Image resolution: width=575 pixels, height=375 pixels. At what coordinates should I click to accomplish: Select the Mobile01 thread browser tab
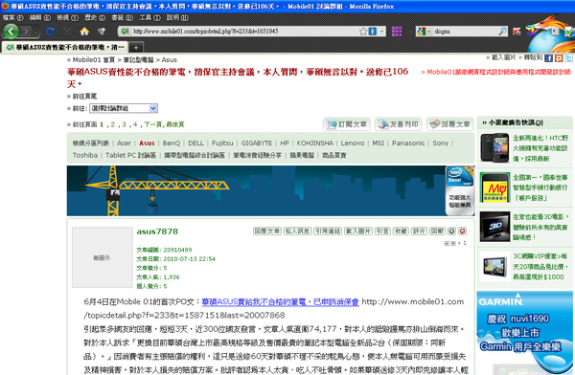(x=65, y=47)
